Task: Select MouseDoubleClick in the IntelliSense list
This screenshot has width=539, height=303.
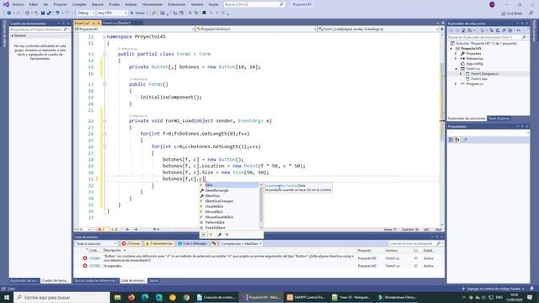Action: point(229,217)
